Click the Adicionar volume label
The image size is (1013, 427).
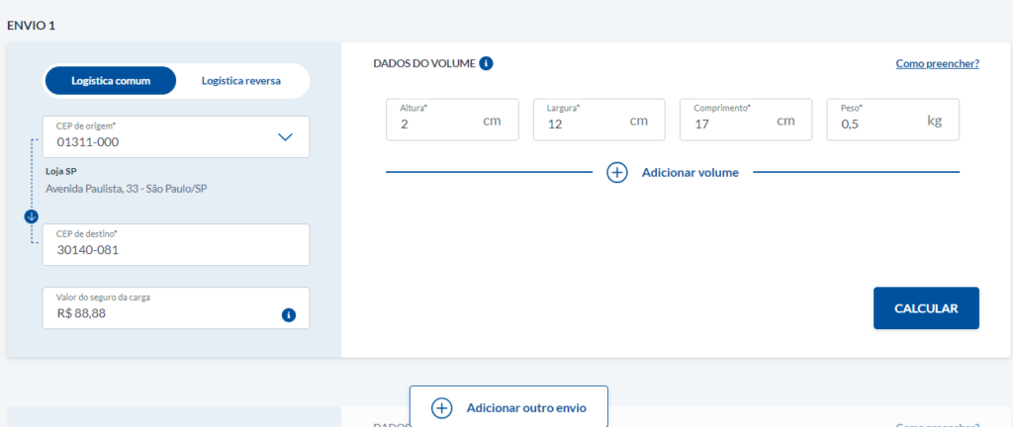coord(690,172)
